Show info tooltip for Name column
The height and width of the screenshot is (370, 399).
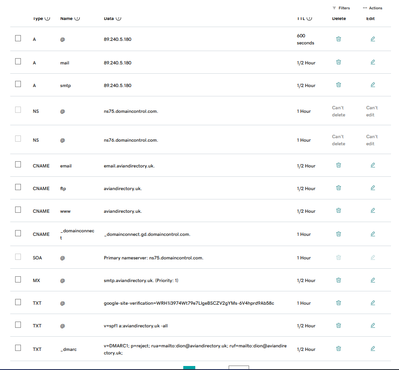tap(77, 19)
